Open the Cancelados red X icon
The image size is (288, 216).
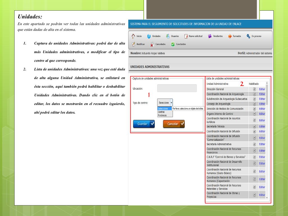tap(152, 44)
